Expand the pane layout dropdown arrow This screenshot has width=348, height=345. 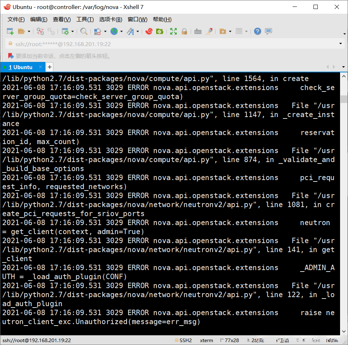pyautogui.click(x=247, y=32)
